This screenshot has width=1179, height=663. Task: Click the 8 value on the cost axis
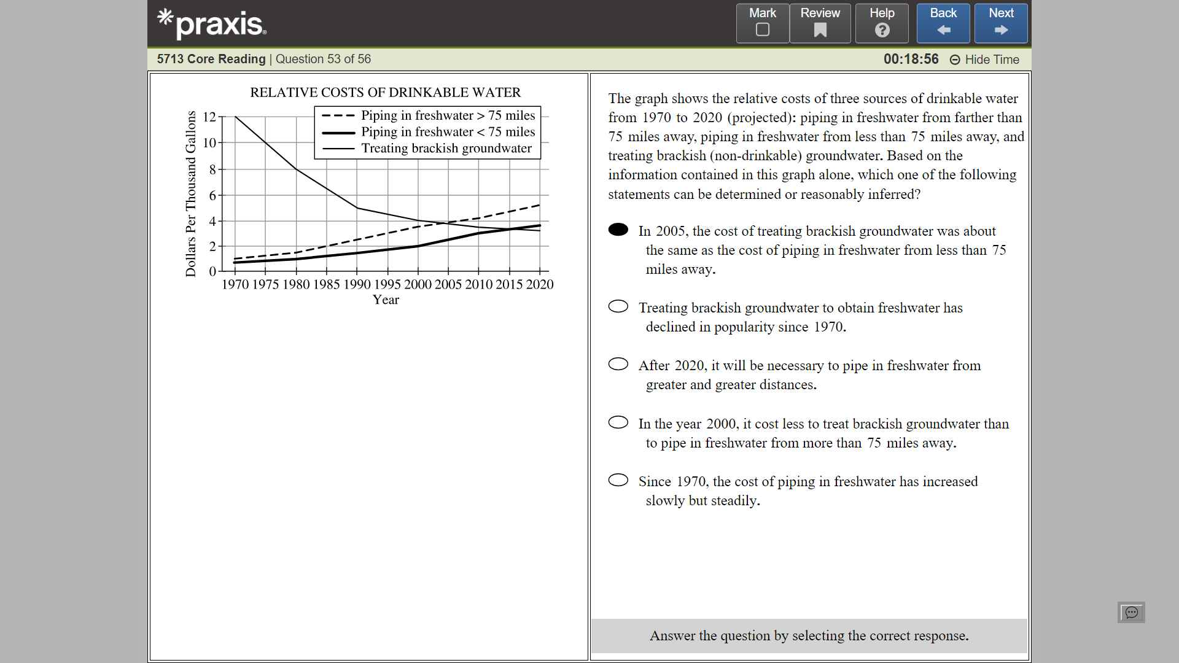click(x=212, y=169)
